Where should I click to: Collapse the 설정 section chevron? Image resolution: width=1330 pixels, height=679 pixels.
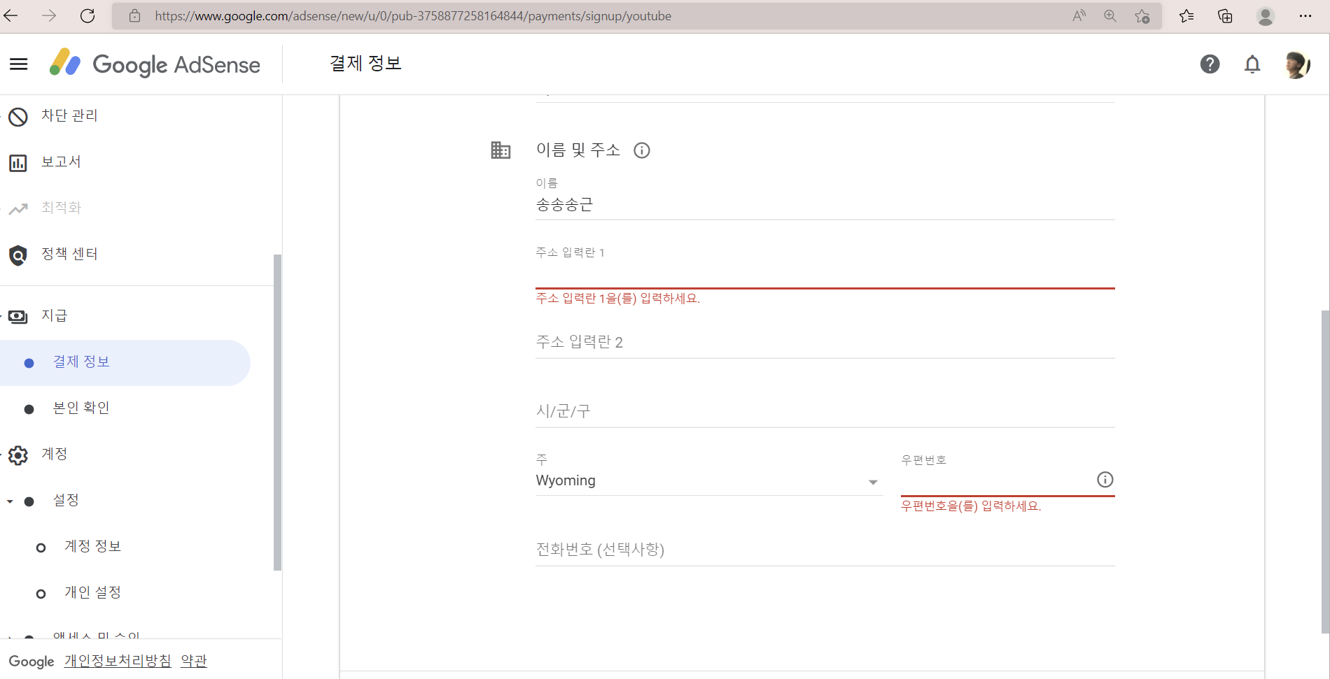point(10,501)
